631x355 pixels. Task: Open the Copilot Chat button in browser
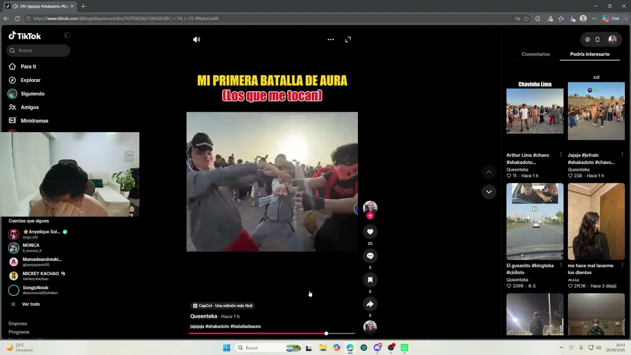(x=611, y=18)
